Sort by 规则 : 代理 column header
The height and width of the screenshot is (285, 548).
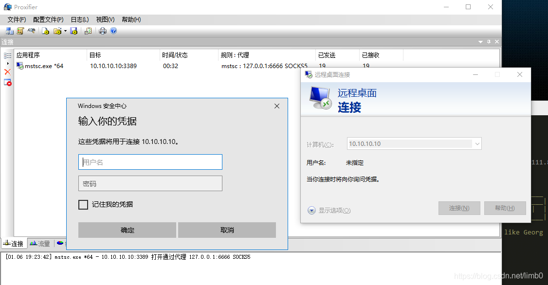(267, 55)
